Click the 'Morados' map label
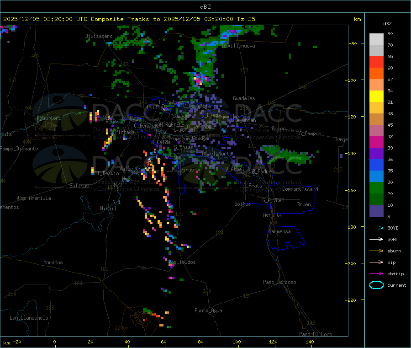This screenshot has width=411, height=348. [53, 262]
